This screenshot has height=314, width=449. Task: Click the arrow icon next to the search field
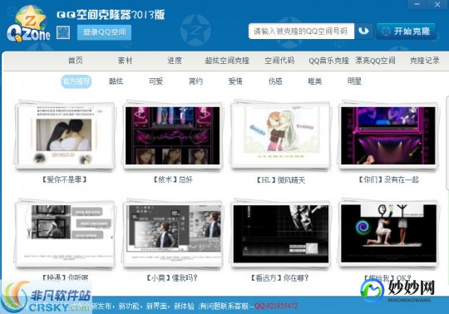coord(363,31)
